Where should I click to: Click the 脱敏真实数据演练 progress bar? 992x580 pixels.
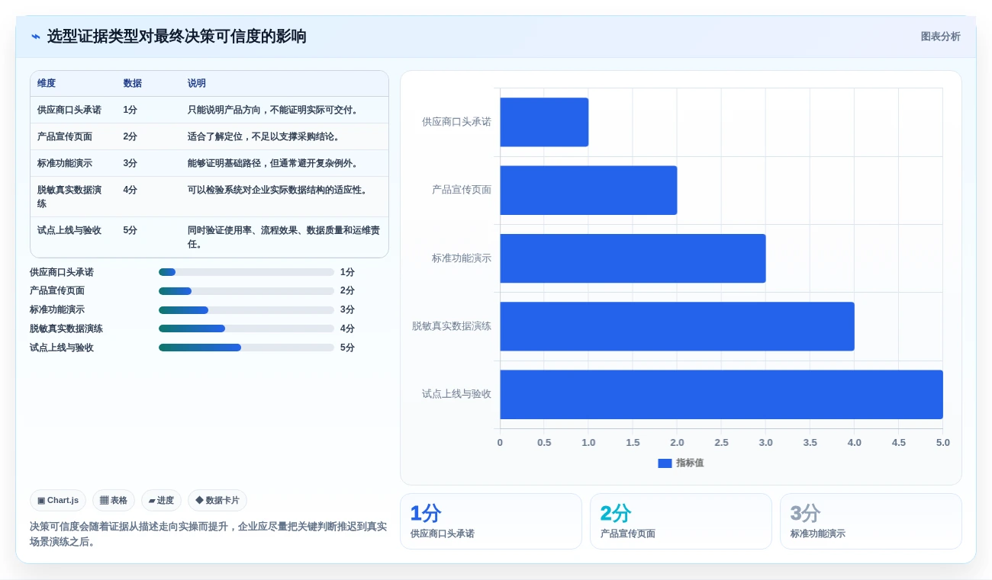click(246, 328)
